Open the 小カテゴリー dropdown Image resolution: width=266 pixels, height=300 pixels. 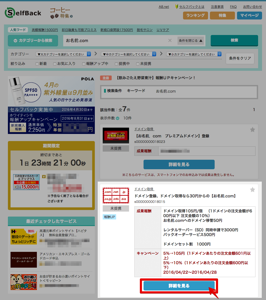[x=194, y=54]
